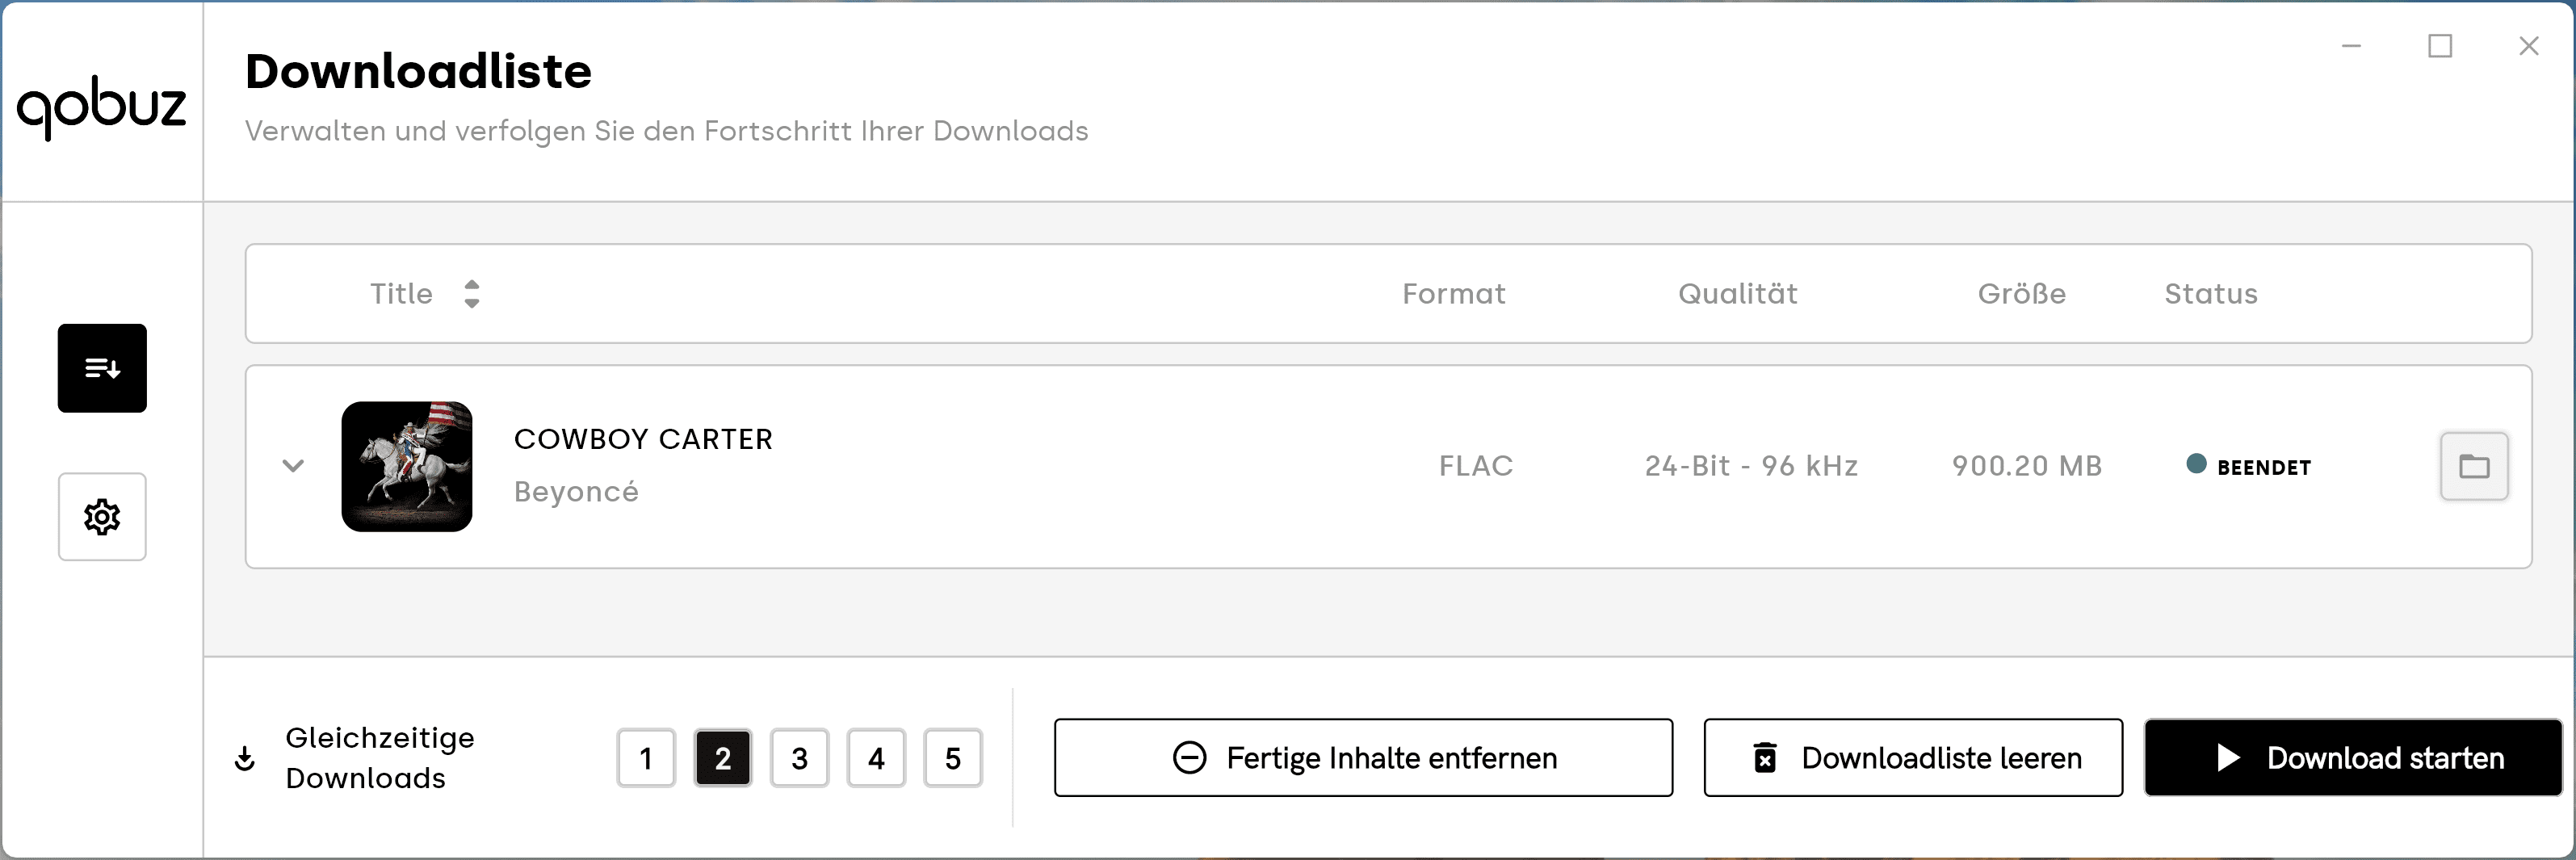Image resolution: width=2576 pixels, height=860 pixels.
Task: Choose 3 simultaneous downloads
Action: [x=800, y=759]
